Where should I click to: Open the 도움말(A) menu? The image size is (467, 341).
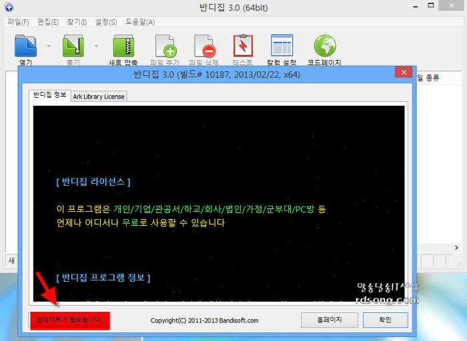(x=140, y=22)
